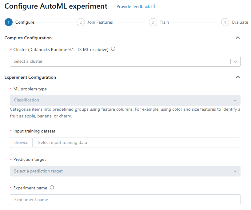Click the info icon next to Cluster requirement

tap(113, 49)
